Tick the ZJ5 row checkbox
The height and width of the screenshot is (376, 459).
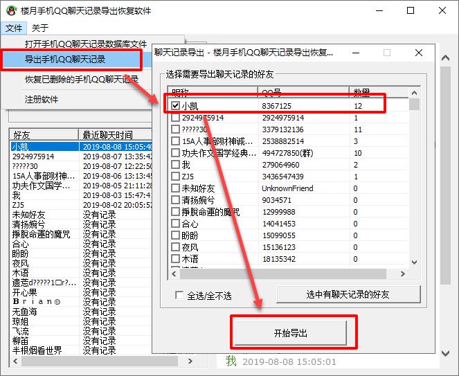pyautogui.click(x=175, y=177)
